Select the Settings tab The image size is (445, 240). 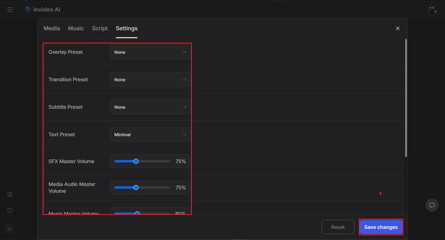(127, 28)
